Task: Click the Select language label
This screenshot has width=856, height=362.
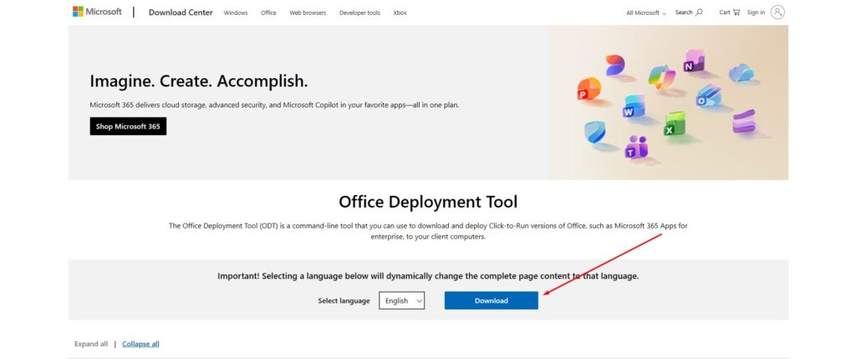Action: pos(344,301)
